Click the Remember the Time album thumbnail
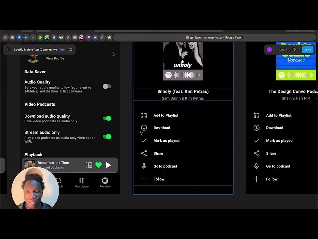Viewport: 318px width, 239px height. [x=30, y=164]
